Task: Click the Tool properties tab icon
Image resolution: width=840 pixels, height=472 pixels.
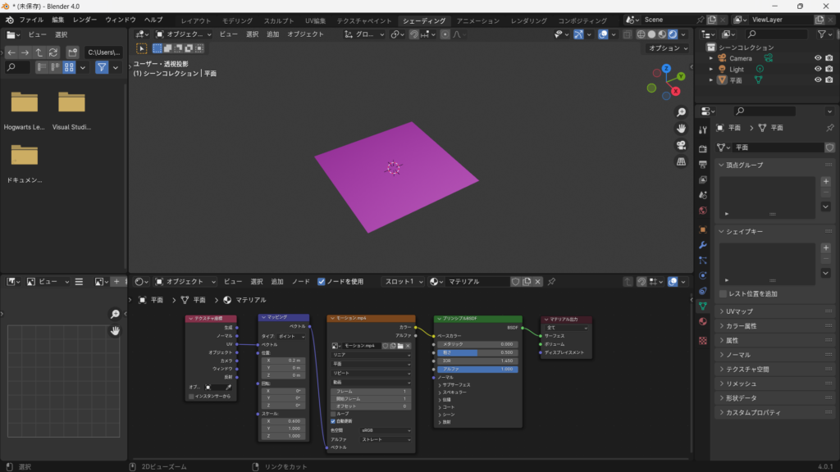Action: pos(702,129)
